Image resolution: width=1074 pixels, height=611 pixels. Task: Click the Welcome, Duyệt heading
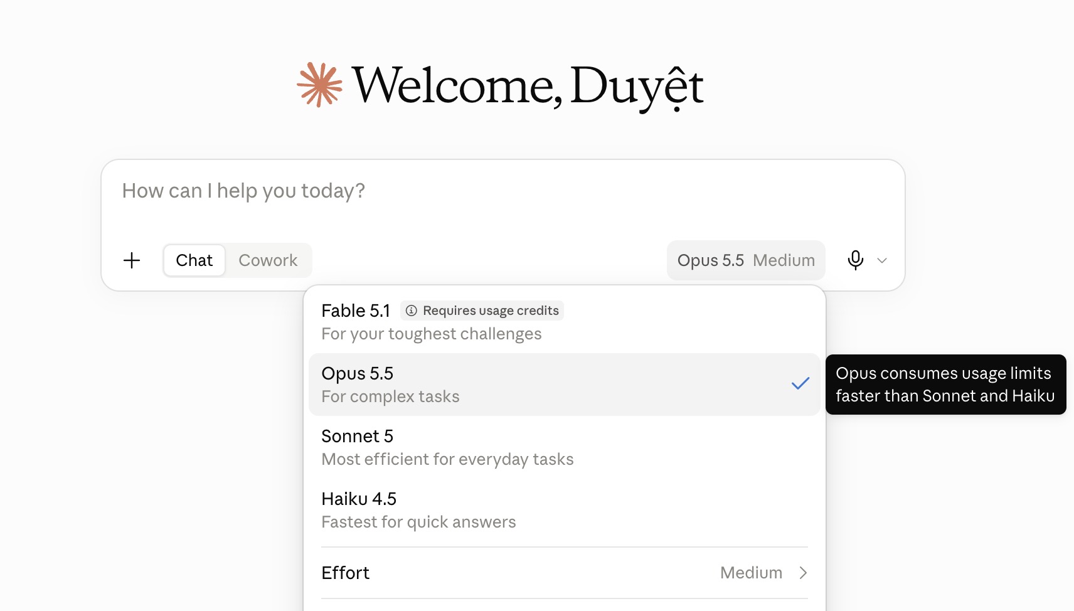pos(527,86)
